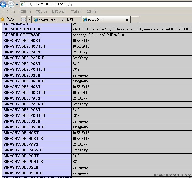Image resolution: width=192 pixels, height=178 pixels.
Task: Click the Quick Tabs grid icon
Action: [x=23, y=19]
